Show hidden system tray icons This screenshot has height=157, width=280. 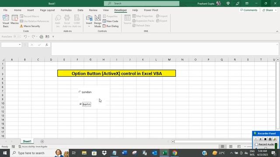pyautogui.click(x=231, y=153)
